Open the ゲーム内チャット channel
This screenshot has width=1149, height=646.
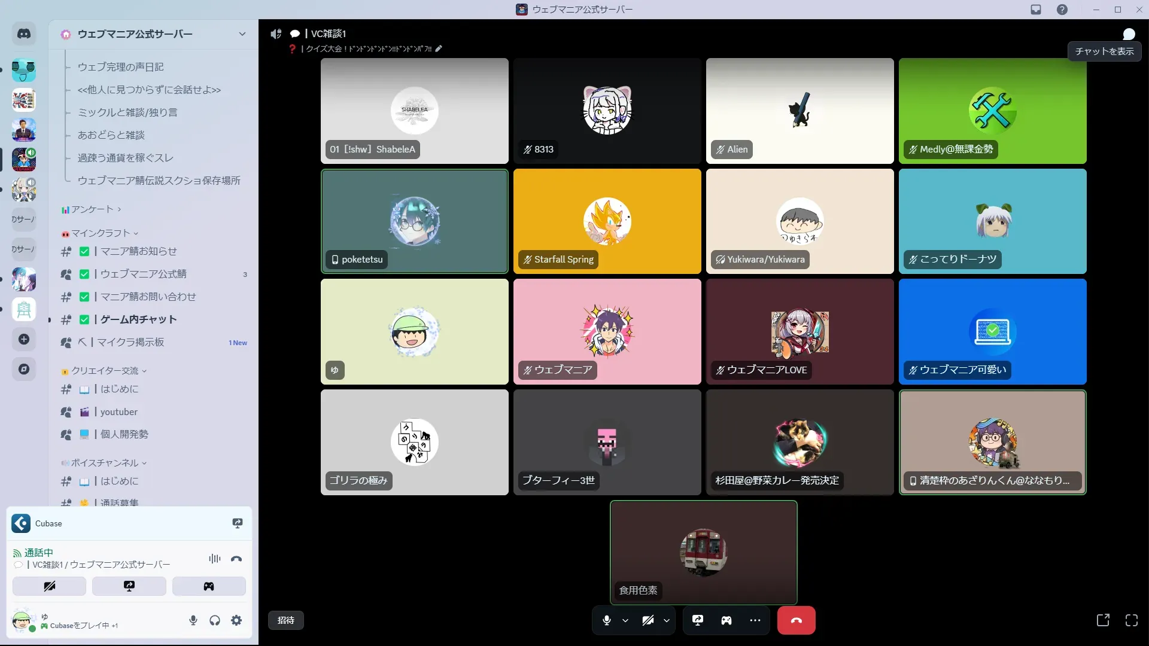tap(138, 319)
